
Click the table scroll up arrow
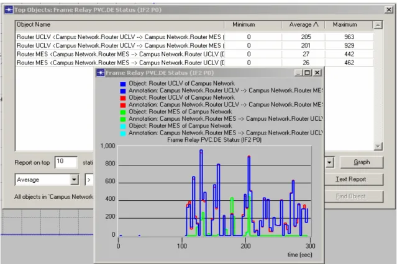(x=378, y=25)
